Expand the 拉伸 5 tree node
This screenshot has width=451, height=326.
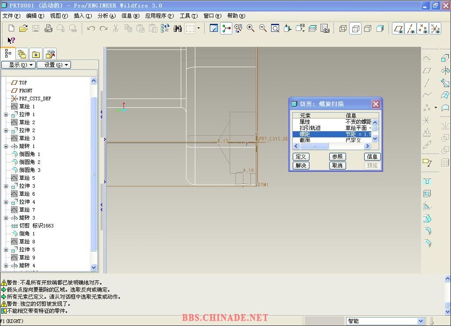[6, 250]
